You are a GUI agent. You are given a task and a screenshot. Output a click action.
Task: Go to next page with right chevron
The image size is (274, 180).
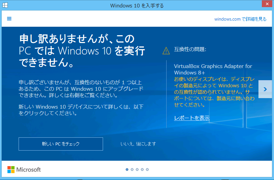coord(265,89)
